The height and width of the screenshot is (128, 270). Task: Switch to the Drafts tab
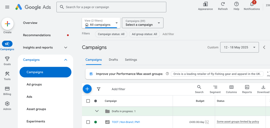tap(113, 60)
